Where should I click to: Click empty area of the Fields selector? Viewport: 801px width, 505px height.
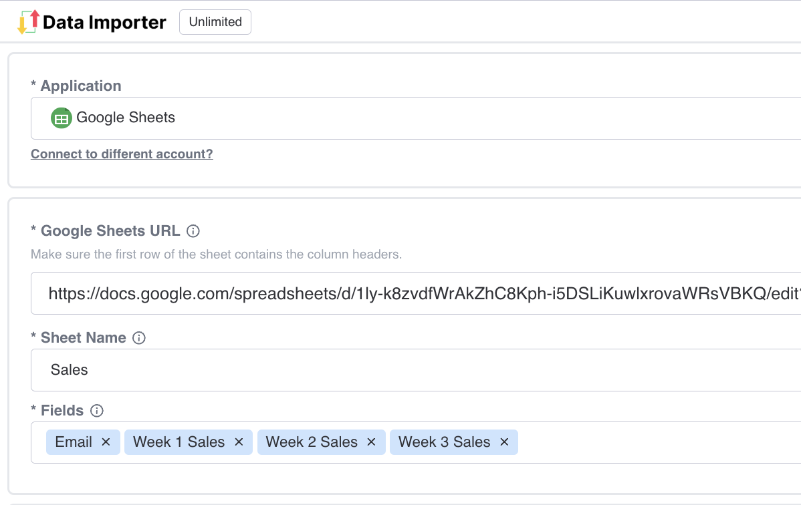(659, 442)
